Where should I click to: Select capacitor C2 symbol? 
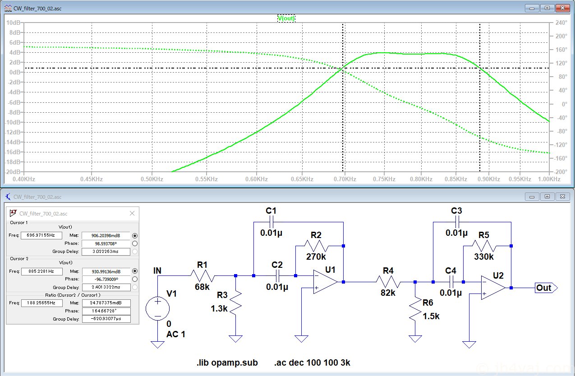277,275
